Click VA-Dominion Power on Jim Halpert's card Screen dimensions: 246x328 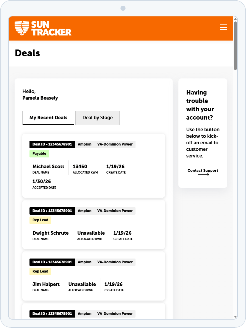(x=115, y=262)
